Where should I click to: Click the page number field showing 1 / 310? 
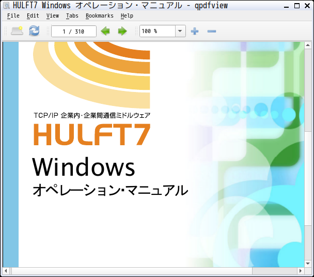74,32
